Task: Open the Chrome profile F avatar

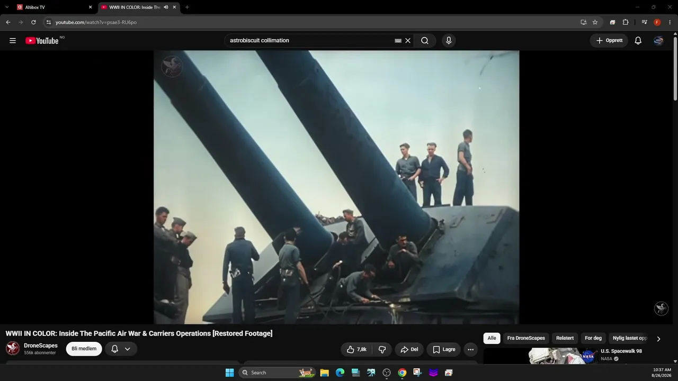Action: coord(657,22)
